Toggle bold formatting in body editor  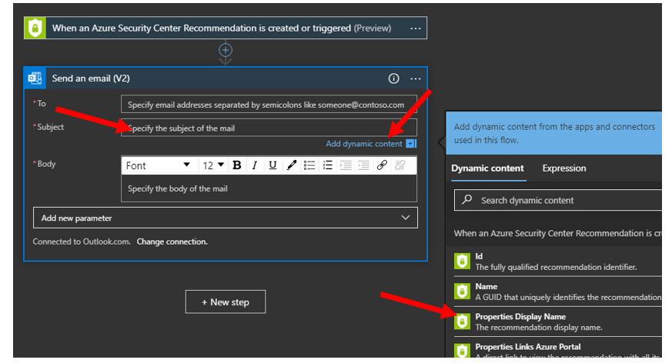tap(236, 165)
